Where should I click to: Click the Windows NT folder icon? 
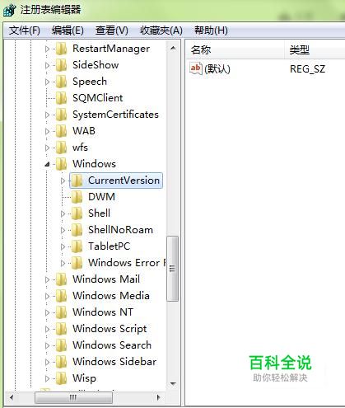tap(61, 312)
